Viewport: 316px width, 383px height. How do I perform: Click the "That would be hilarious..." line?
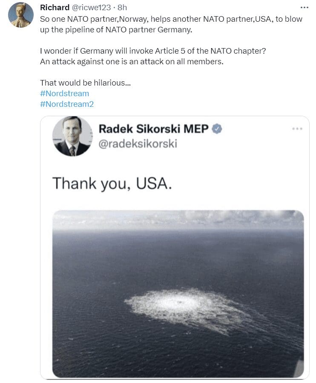(86, 83)
